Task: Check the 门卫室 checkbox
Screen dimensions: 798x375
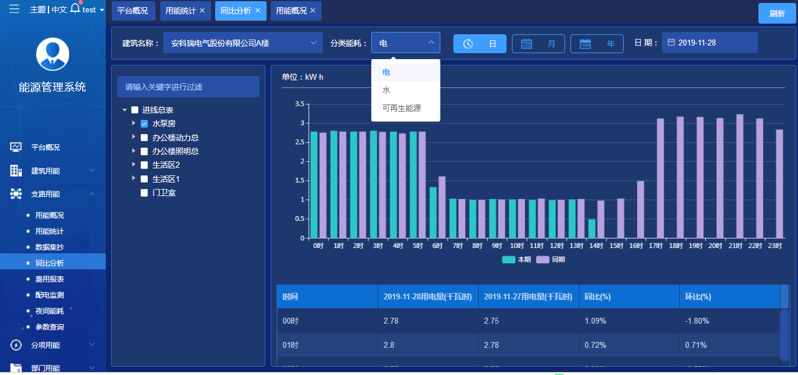Action: point(144,193)
